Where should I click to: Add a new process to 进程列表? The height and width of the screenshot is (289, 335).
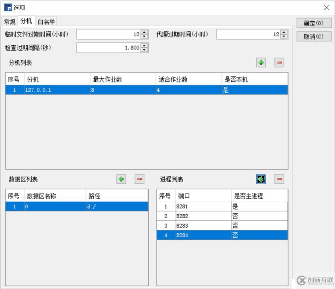click(x=261, y=179)
